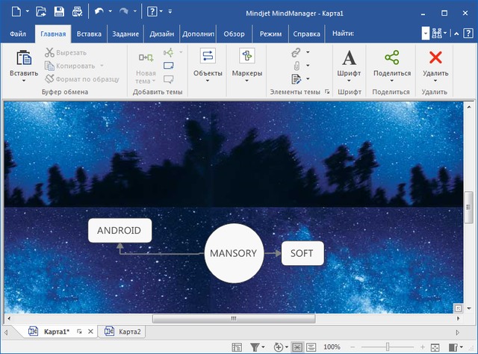Click the zoom slider in status bar
The image size is (478, 354).
click(388, 347)
